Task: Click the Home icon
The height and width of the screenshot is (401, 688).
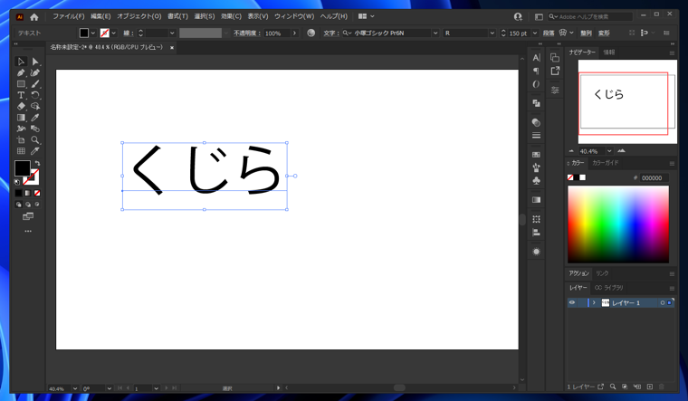Action: [x=34, y=17]
